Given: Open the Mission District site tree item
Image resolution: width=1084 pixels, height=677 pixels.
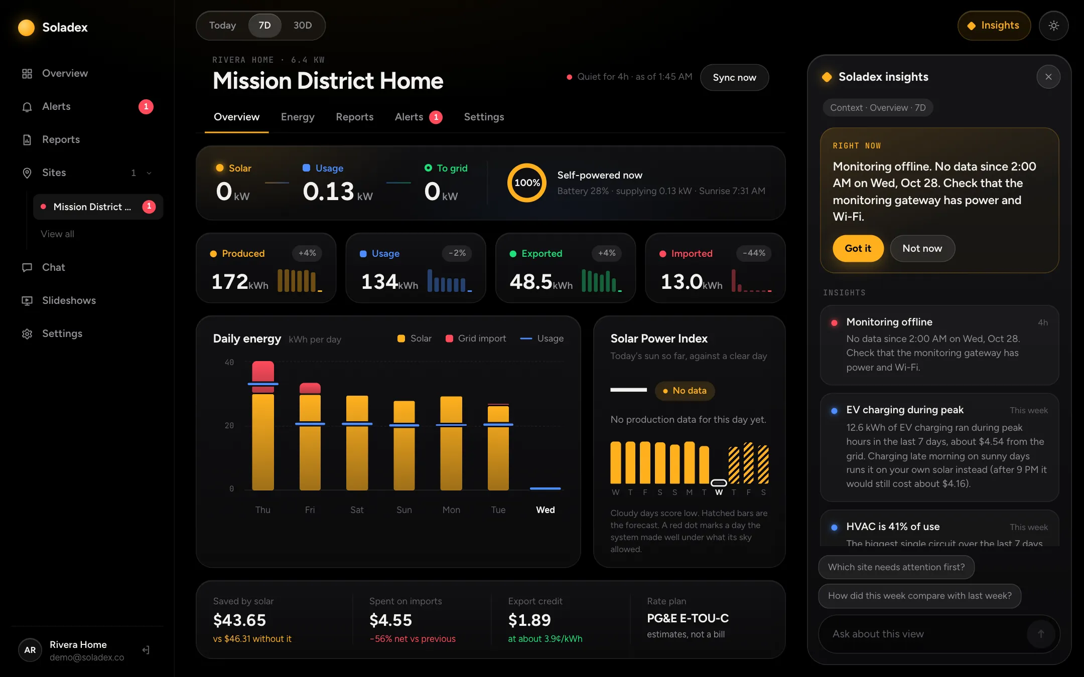Looking at the screenshot, I should tap(98, 207).
